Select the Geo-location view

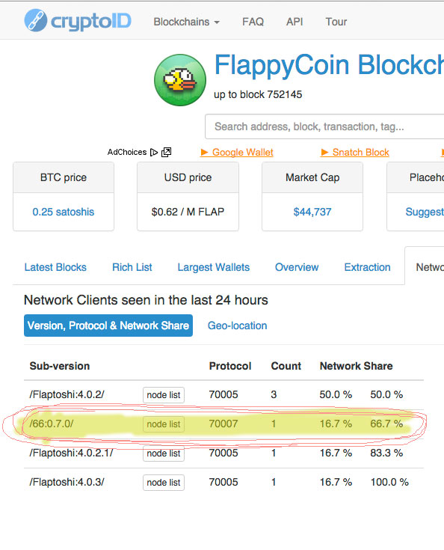click(237, 326)
